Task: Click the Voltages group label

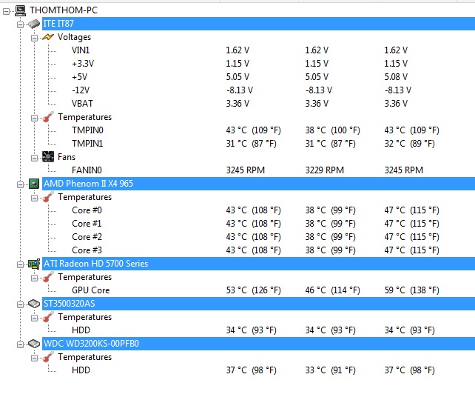Action: 74,37
